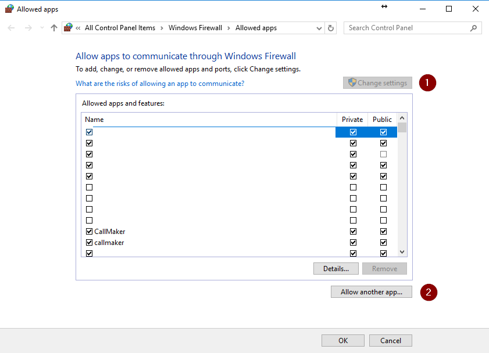Screen dimensions: 489x353
Task: Toggle the CallMaker name checkbox
Action: [89, 231]
